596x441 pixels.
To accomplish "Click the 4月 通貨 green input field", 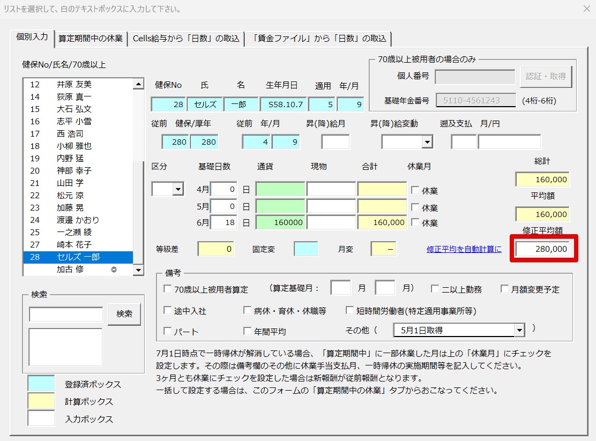I will pyautogui.click(x=280, y=189).
